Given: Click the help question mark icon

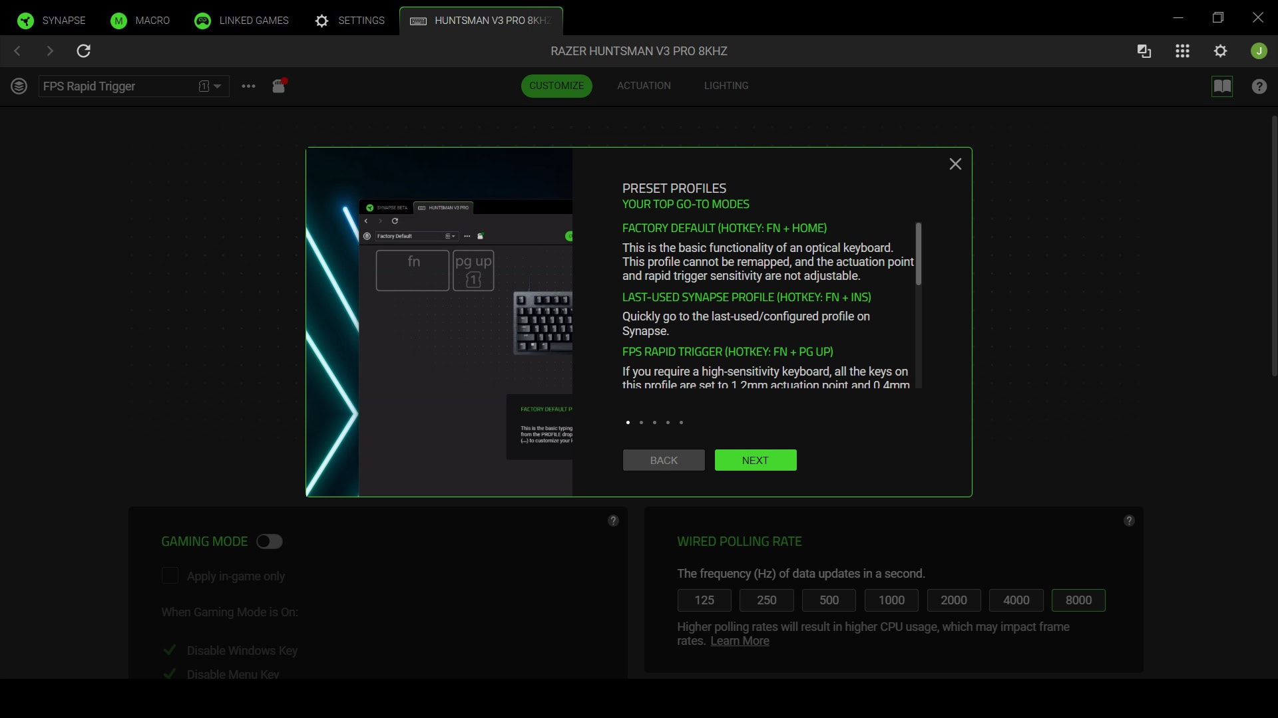Looking at the screenshot, I should click(1259, 86).
